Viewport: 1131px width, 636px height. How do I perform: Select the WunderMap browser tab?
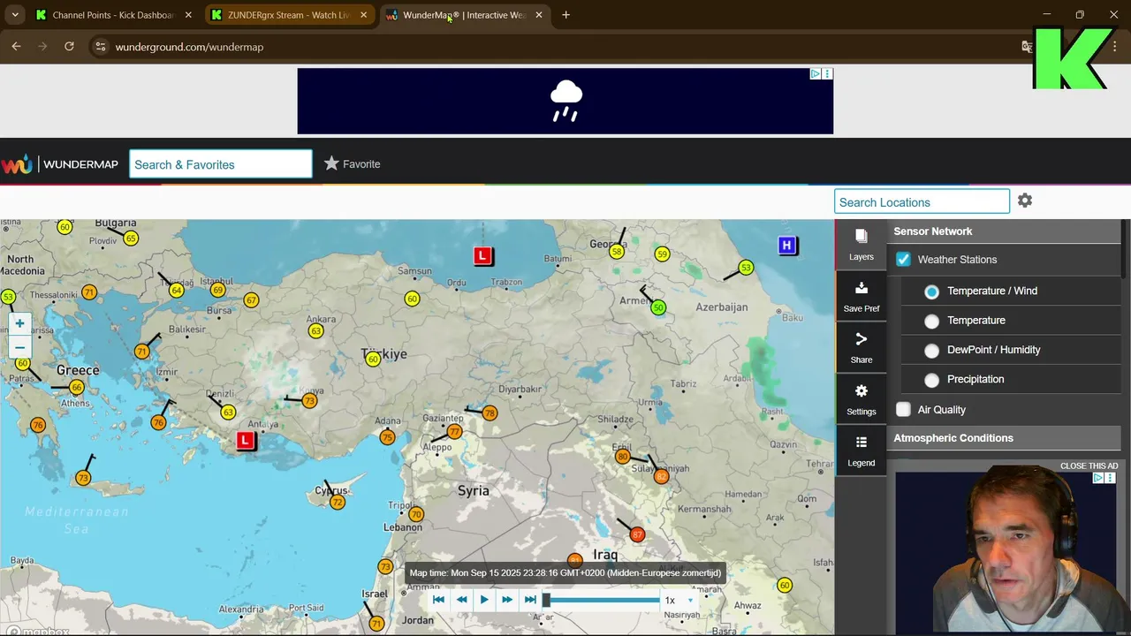(x=465, y=15)
